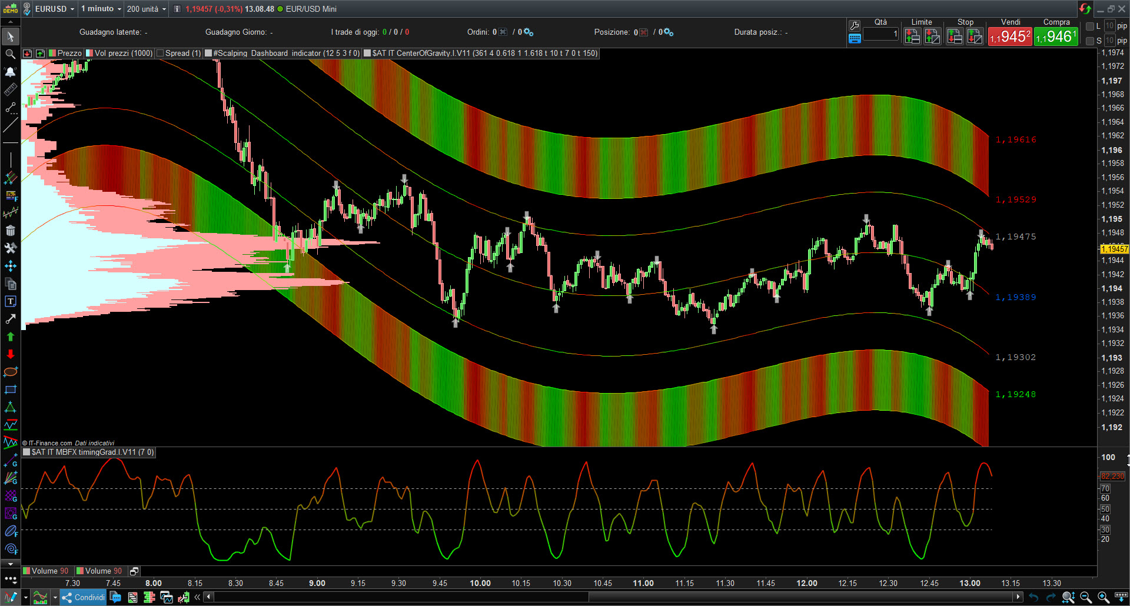The height and width of the screenshot is (606, 1130).
Task: Click the stop buy order icon
Action: (975, 36)
